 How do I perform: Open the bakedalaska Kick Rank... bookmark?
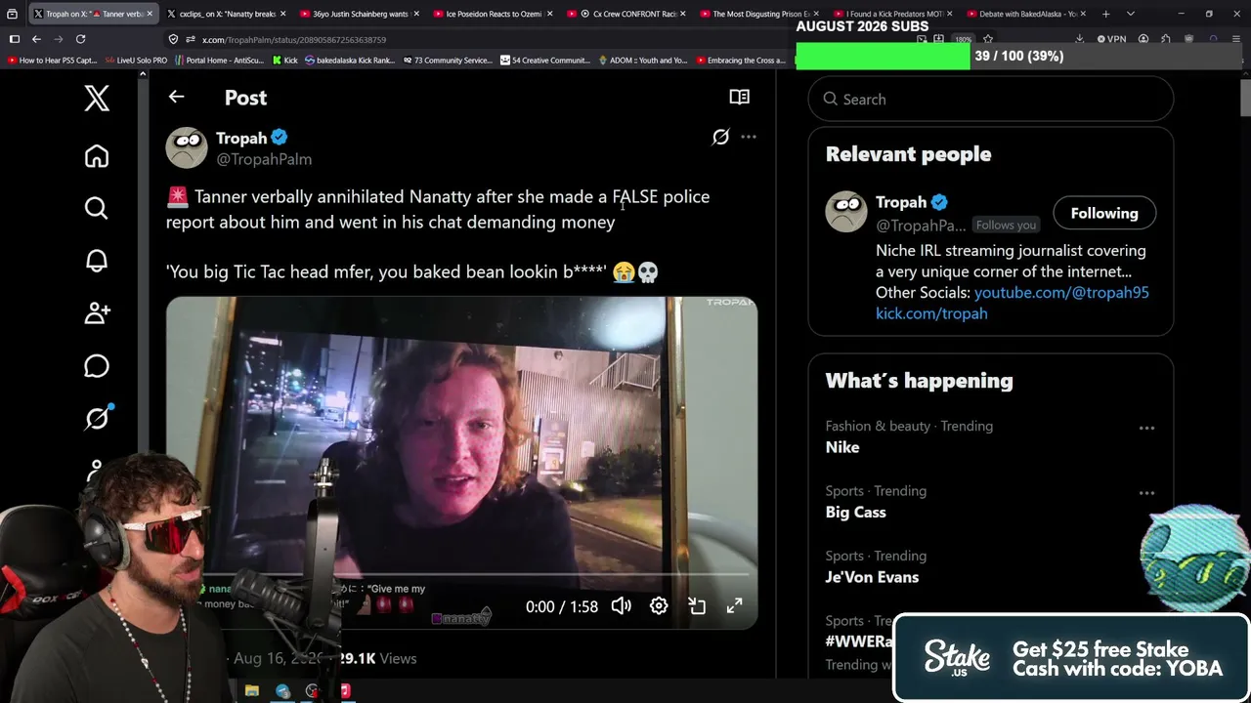coord(350,61)
